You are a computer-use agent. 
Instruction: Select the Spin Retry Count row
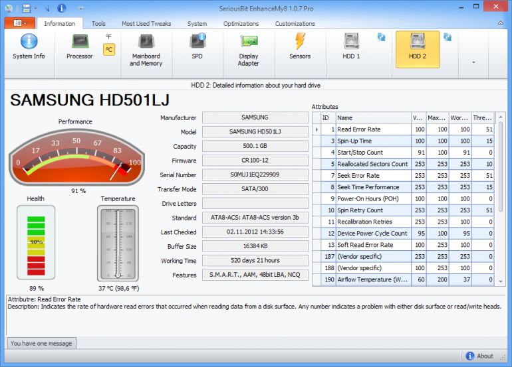coord(404,210)
